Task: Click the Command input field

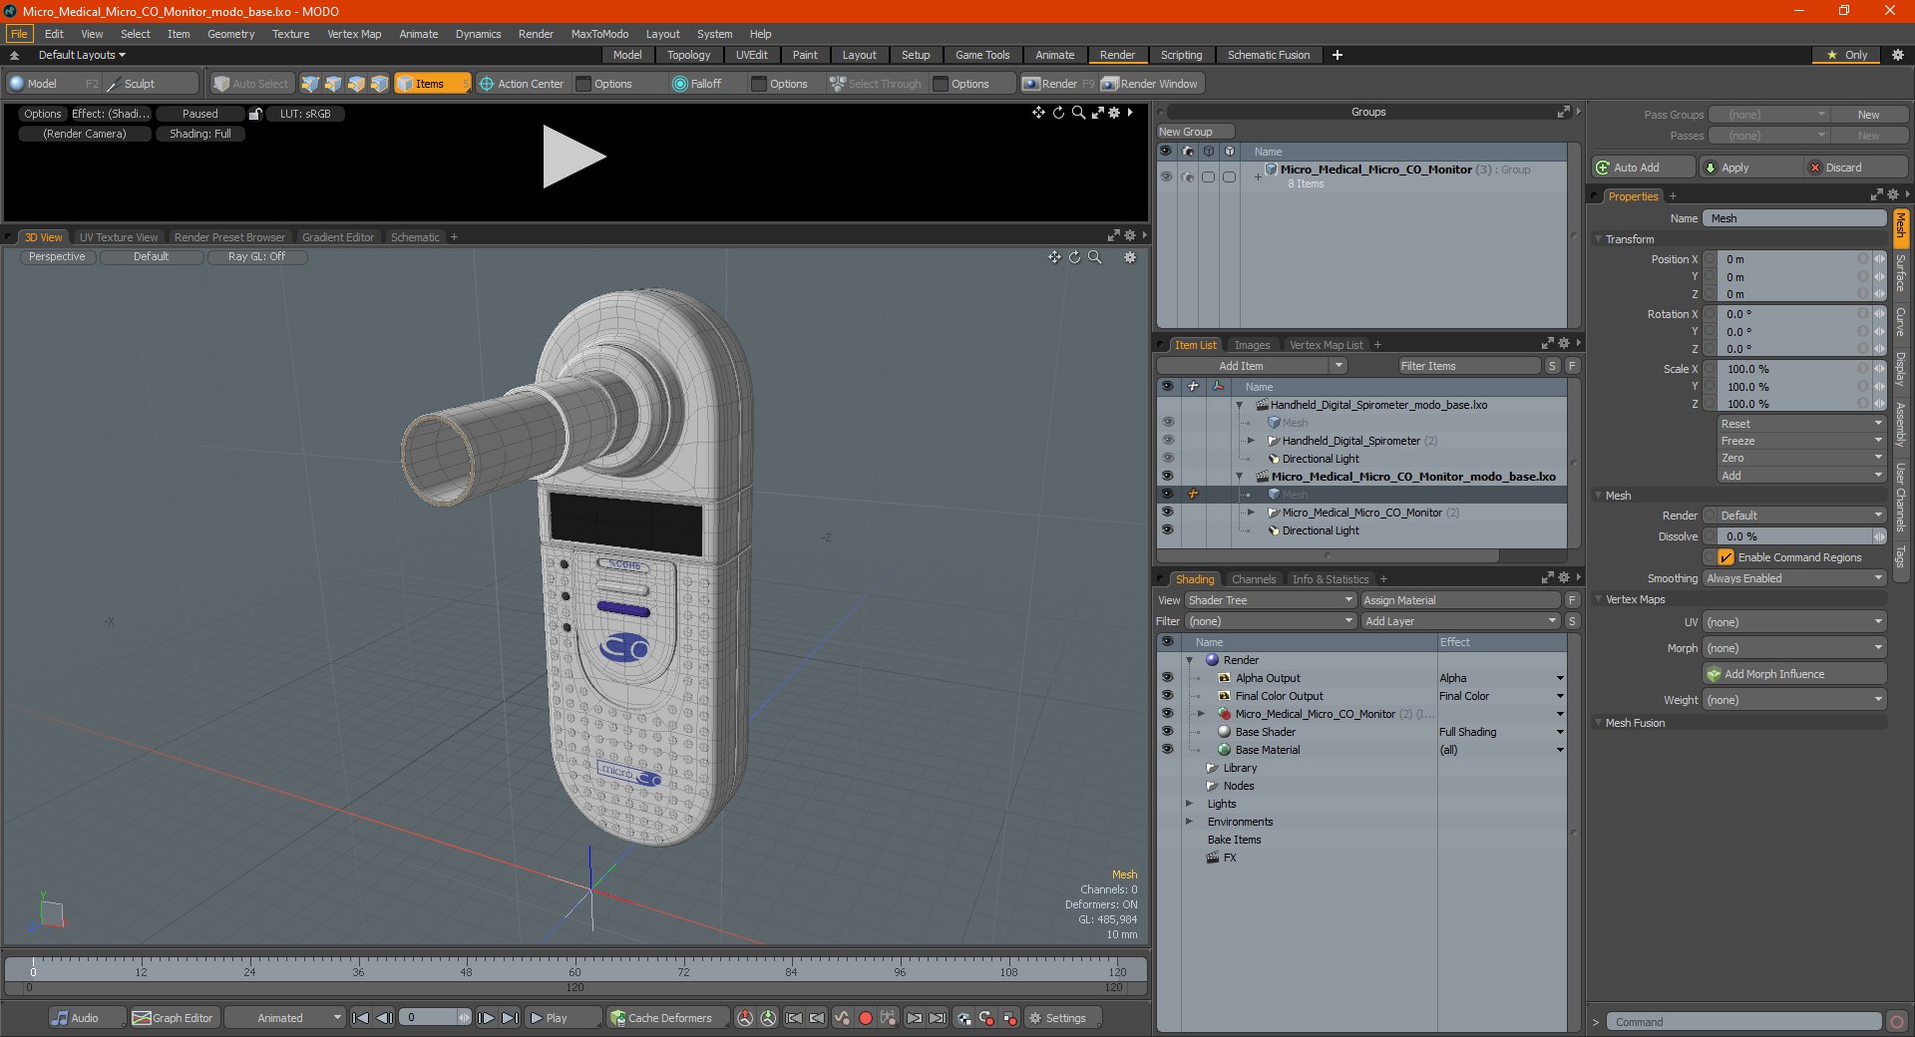Action: coord(1742,1022)
